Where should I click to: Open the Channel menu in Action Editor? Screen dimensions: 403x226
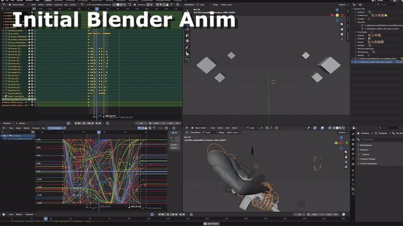(x=58, y=5)
